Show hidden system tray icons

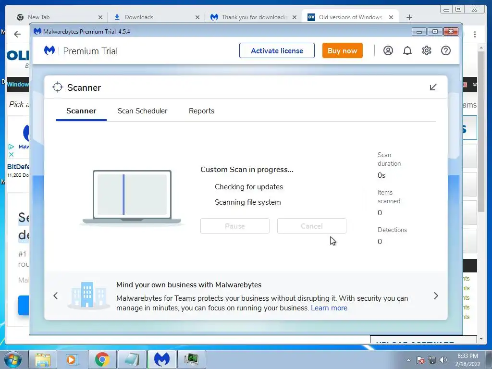click(408, 360)
